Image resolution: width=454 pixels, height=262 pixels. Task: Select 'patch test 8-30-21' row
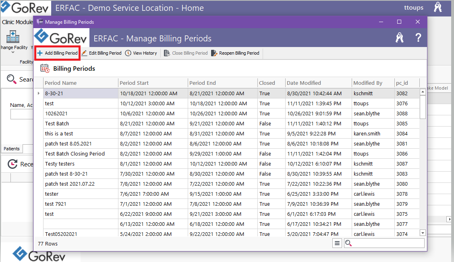click(x=227, y=174)
